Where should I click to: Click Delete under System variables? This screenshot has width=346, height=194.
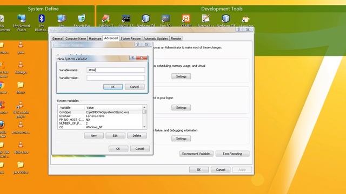[x=137, y=136]
